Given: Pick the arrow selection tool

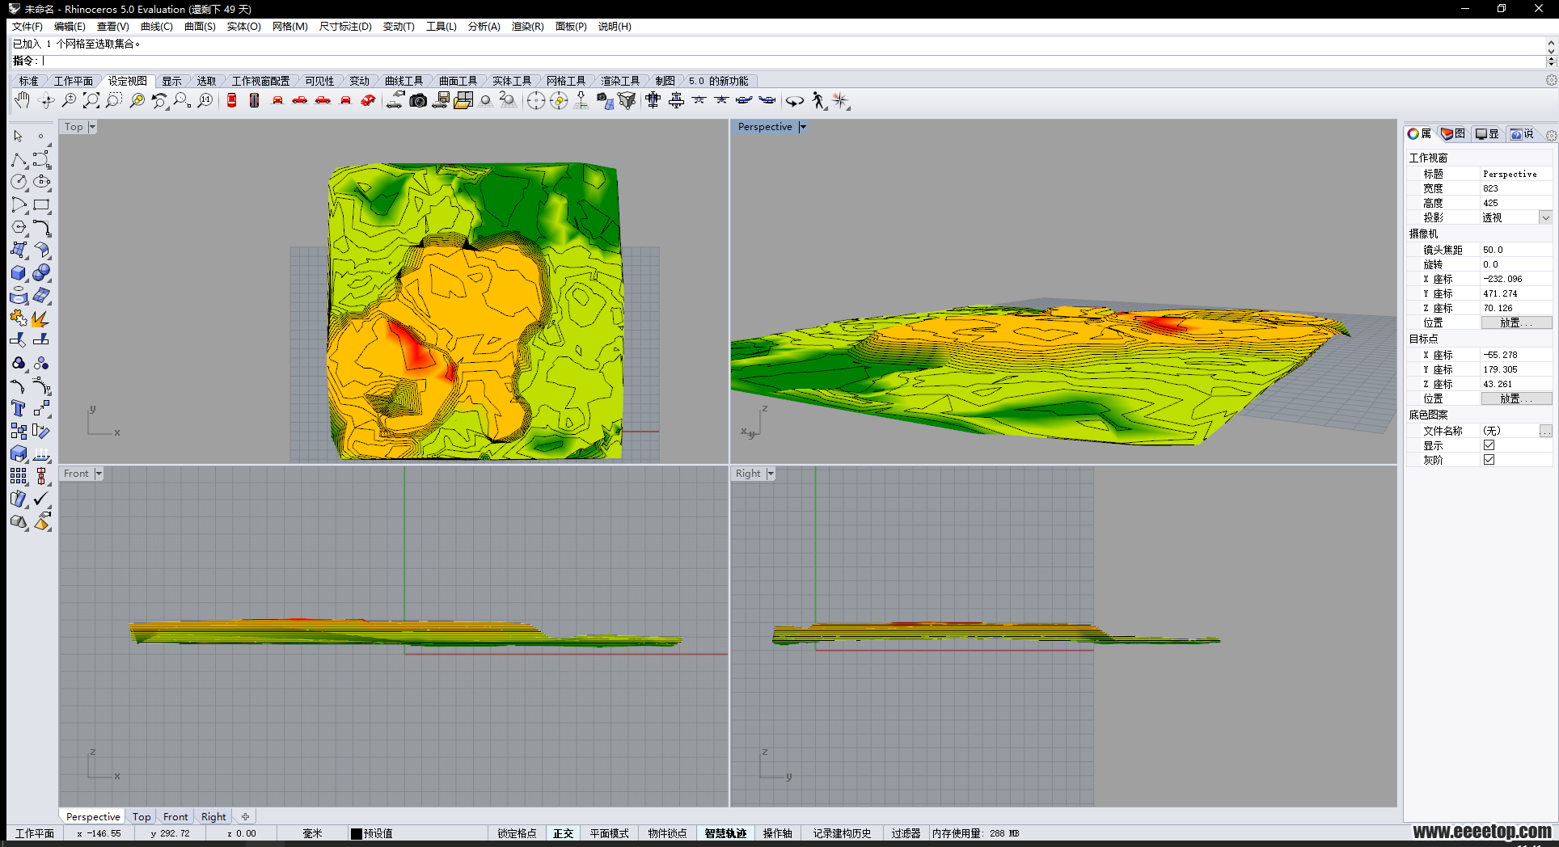Looking at the screenshot, I should tap(19, 136).
